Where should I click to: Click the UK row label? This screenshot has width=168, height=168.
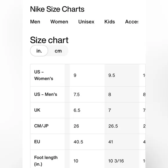click(x=48, y=110)
